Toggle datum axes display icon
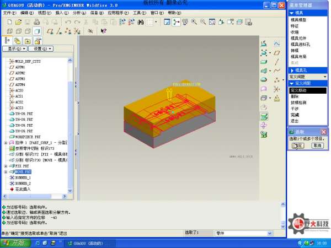This screenshot has width=331, height=248. pyautogui.click(x=59, y=31)
